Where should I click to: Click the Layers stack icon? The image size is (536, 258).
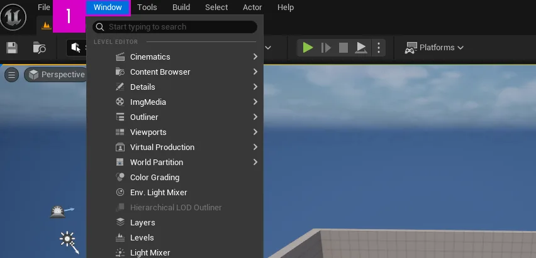pyautogui.click(x=120, y=222)
